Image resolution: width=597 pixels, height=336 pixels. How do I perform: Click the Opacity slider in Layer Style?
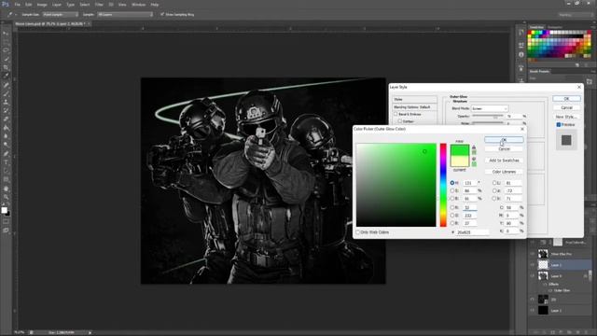pyautogui.click(x=488, y=116)
